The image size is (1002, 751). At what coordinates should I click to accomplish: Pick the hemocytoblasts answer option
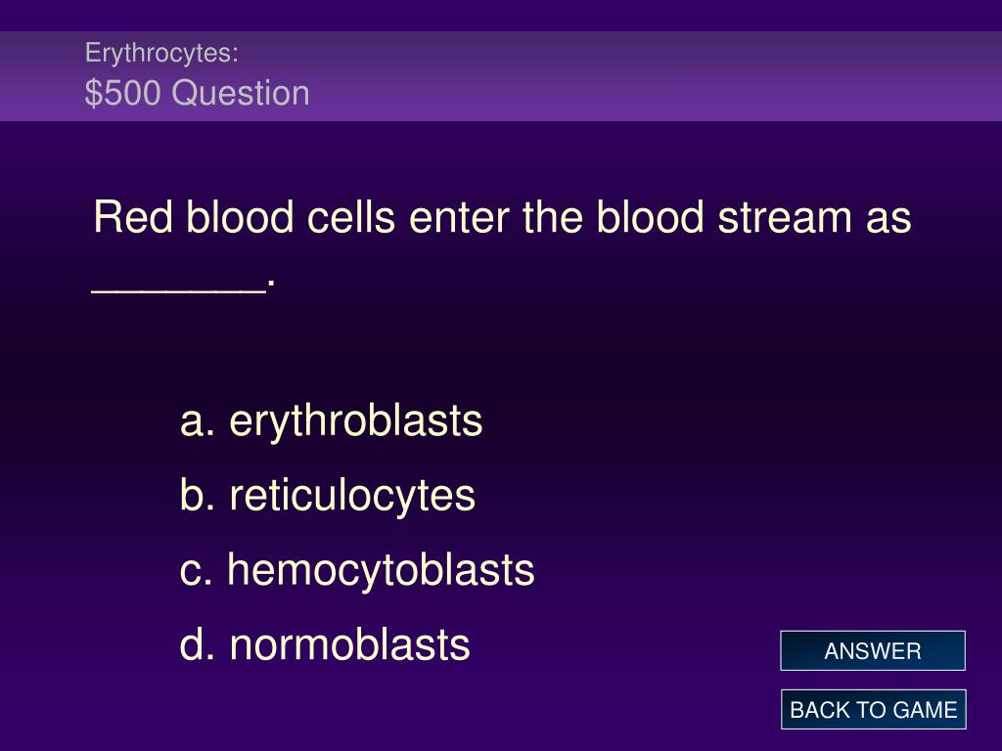381,570
